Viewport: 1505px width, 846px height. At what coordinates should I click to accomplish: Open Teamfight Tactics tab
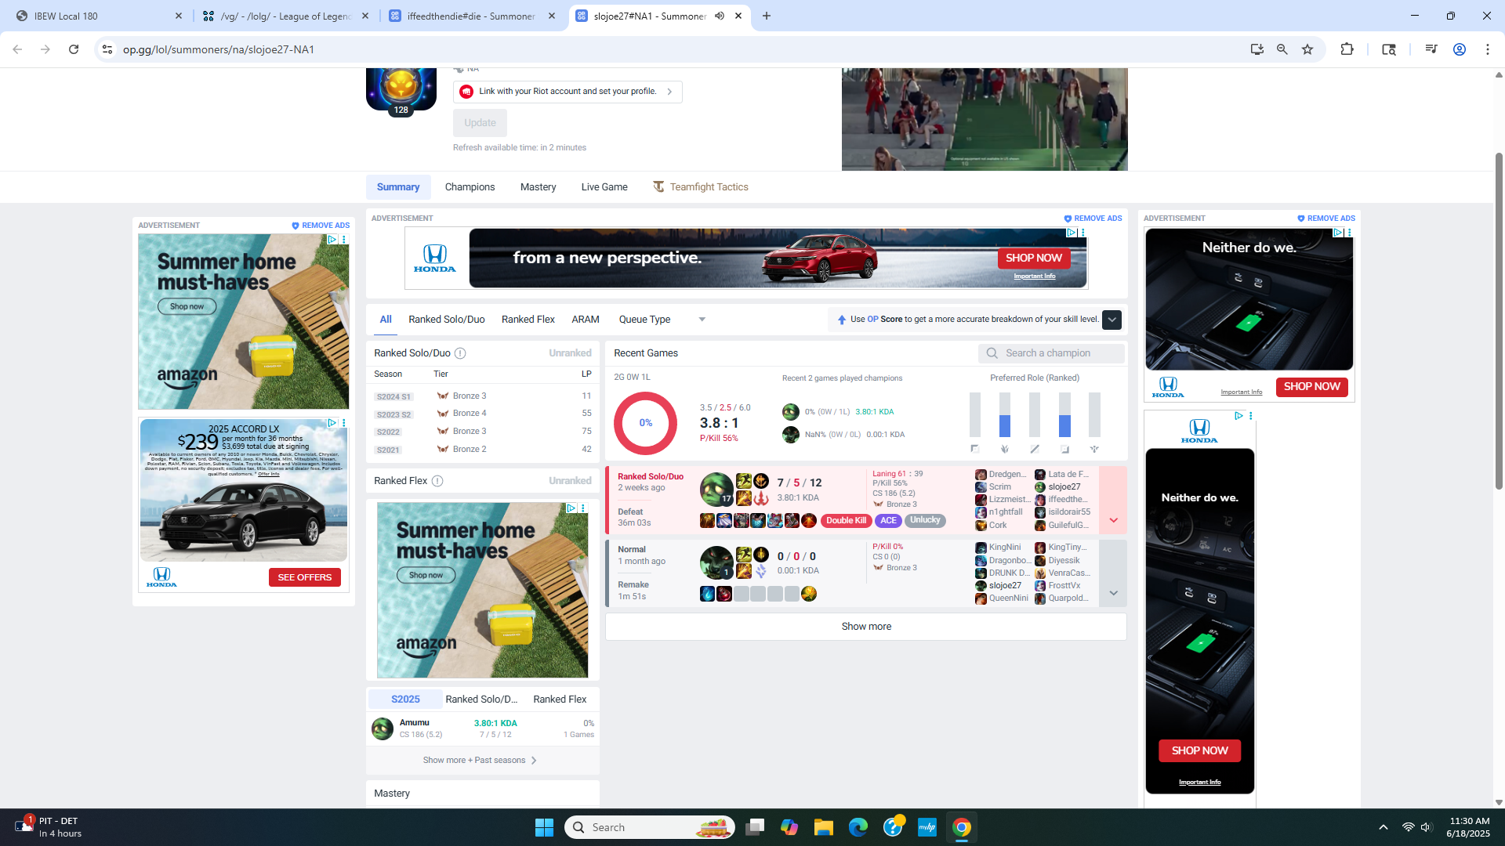[701, 187]
